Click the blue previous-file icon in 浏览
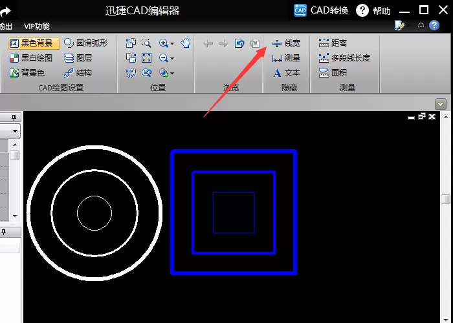Screen dimensions: 453x323 tap(239, 43)
